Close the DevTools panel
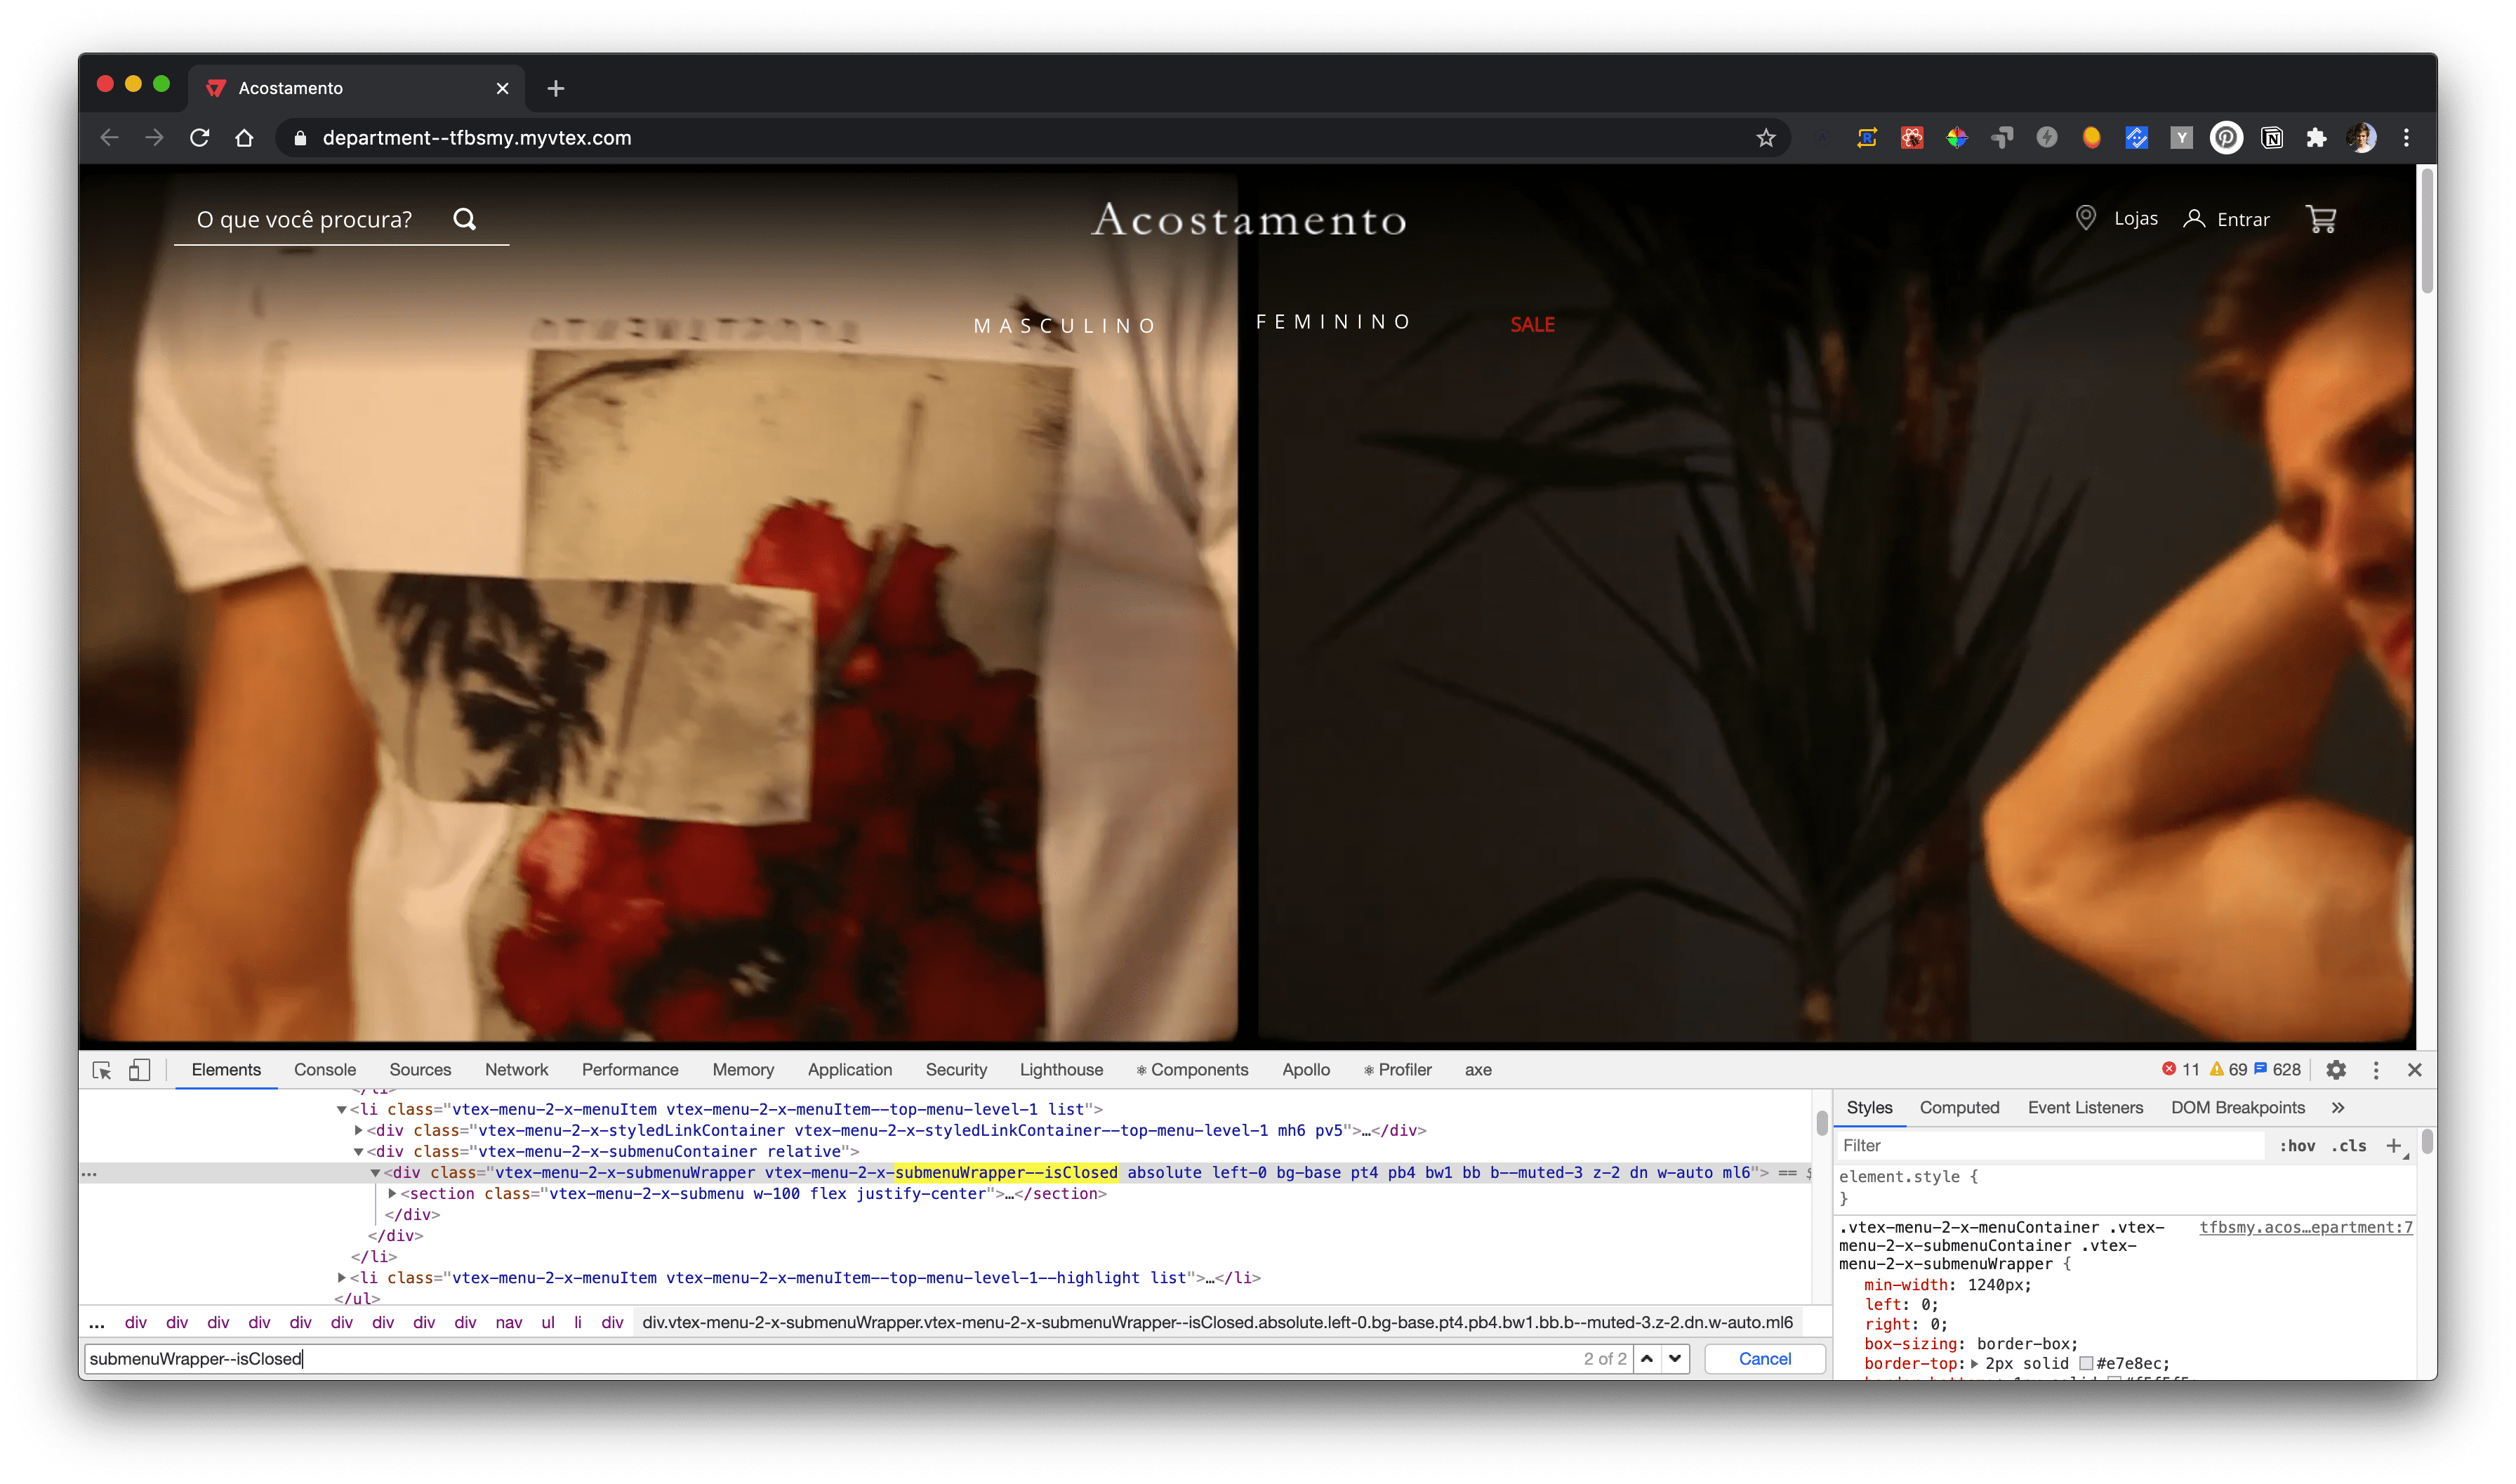The image size is (2516, 1484). 2414,1070
